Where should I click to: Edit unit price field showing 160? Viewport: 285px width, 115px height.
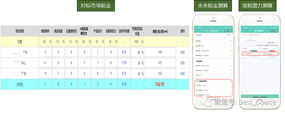tap(160, 74)
